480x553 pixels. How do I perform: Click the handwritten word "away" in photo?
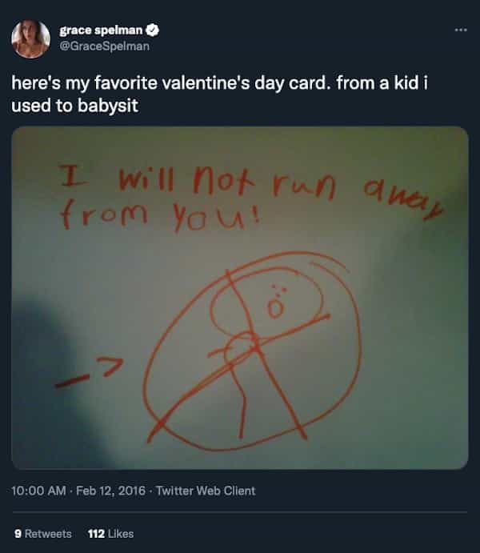[x=403, y=200]
